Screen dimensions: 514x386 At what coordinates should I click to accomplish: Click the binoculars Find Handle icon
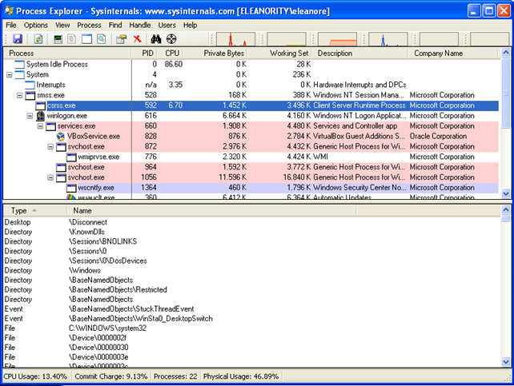(155, 39)
